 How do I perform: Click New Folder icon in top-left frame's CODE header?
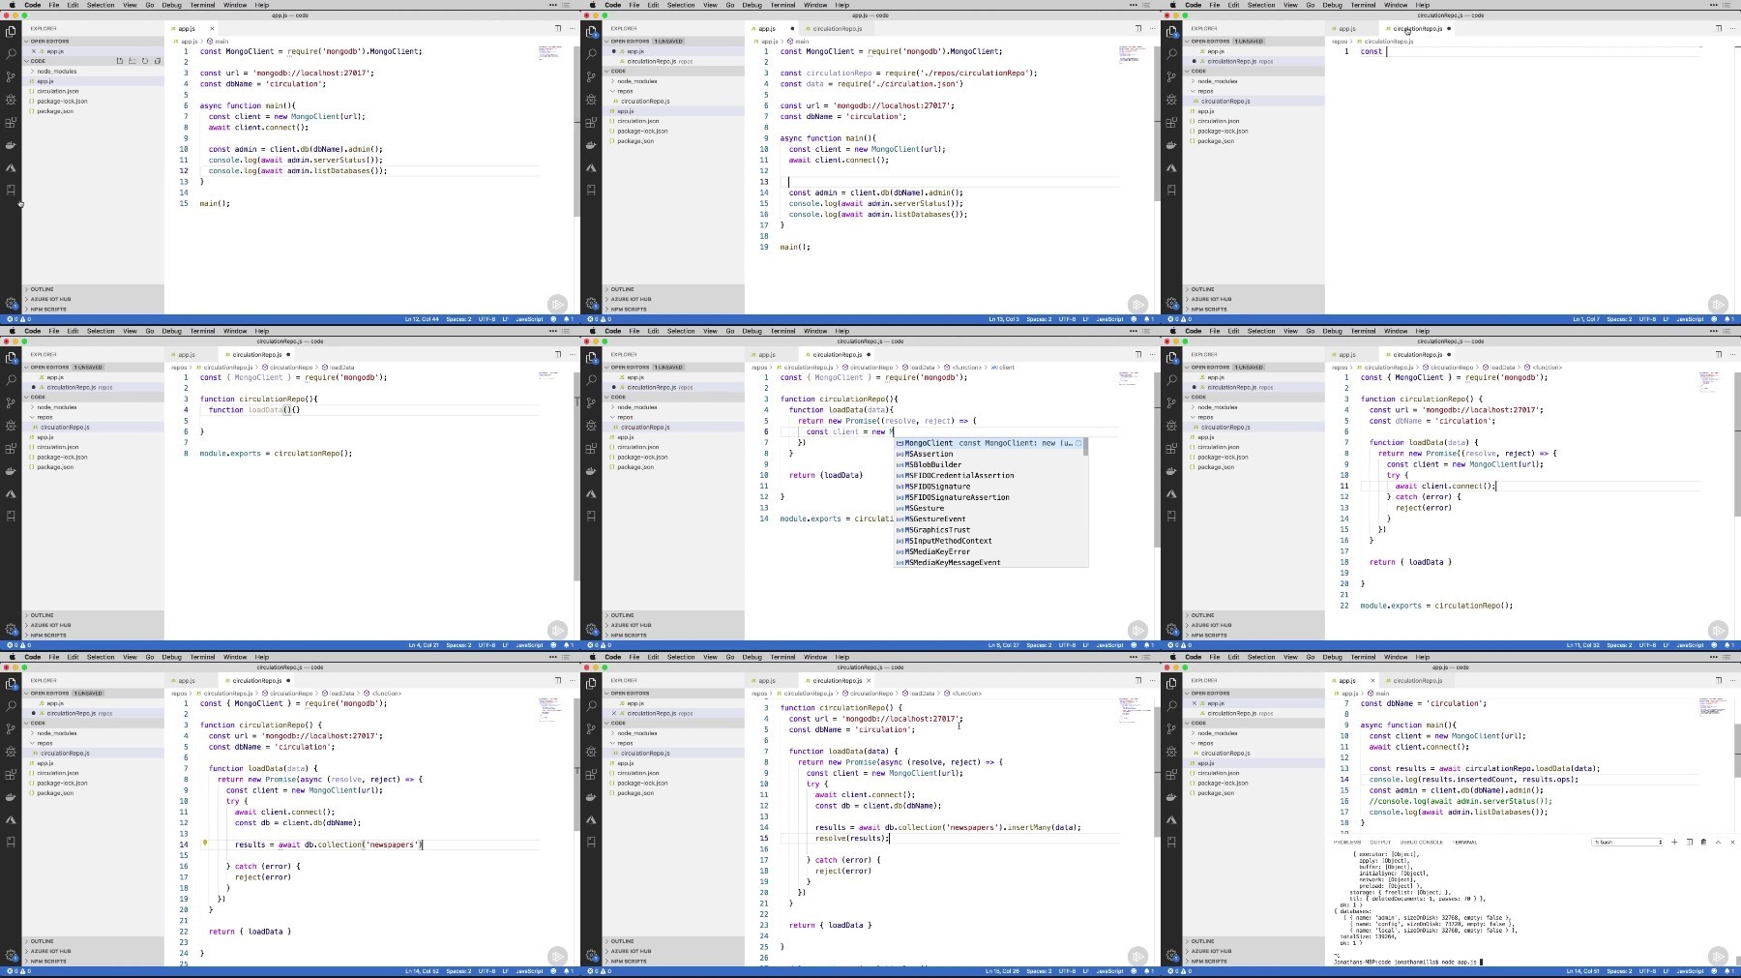[x=133, y=61]
